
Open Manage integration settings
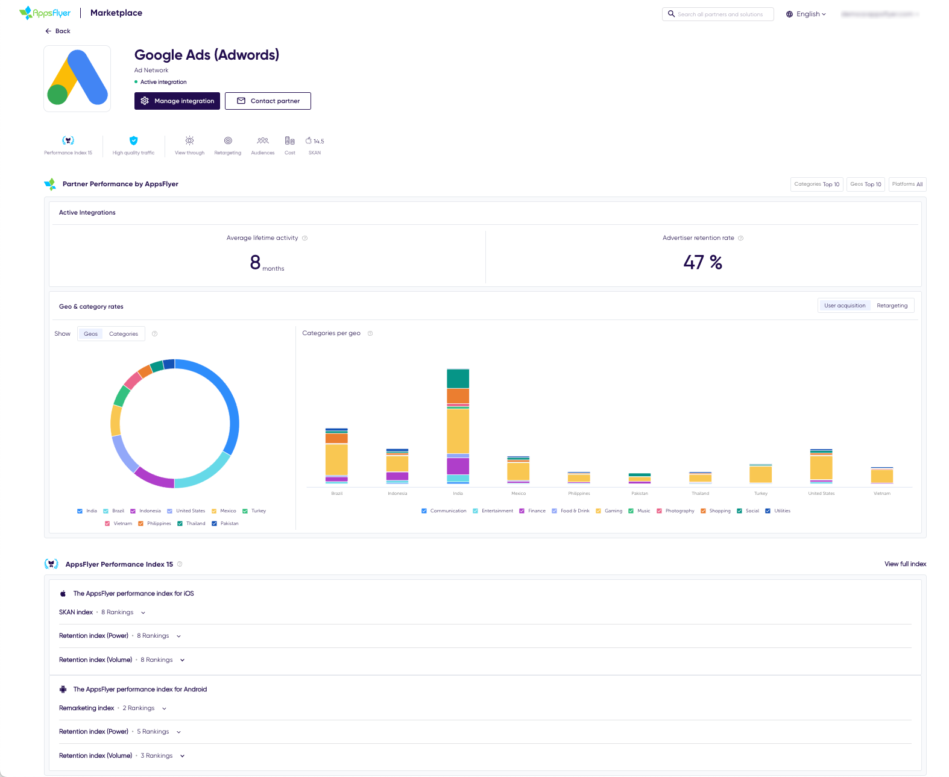click(177, 101)
